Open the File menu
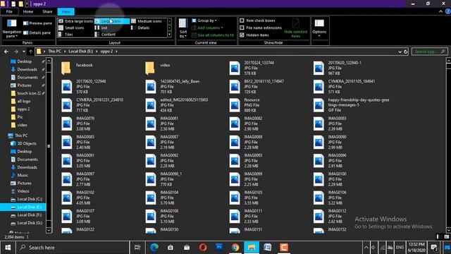The width and height of the screenshot is (451, 254). 9,11
